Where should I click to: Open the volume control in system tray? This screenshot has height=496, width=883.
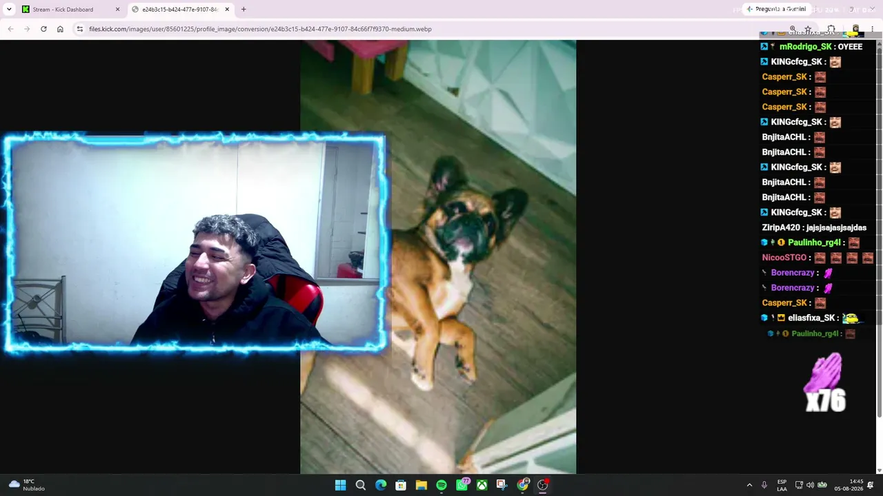pos(810,486)
